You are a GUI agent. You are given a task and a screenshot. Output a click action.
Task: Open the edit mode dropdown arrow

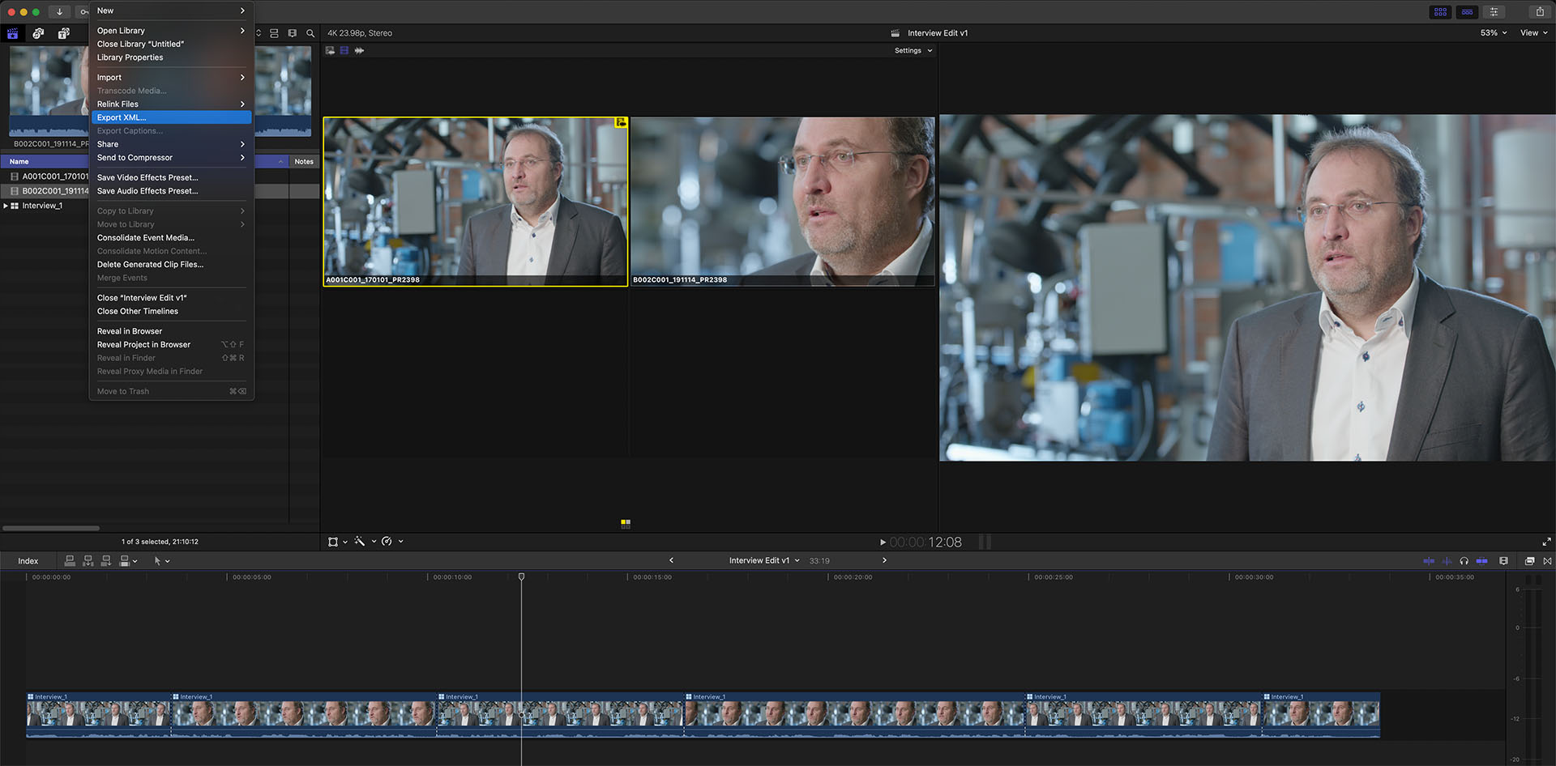pos(135,561)
